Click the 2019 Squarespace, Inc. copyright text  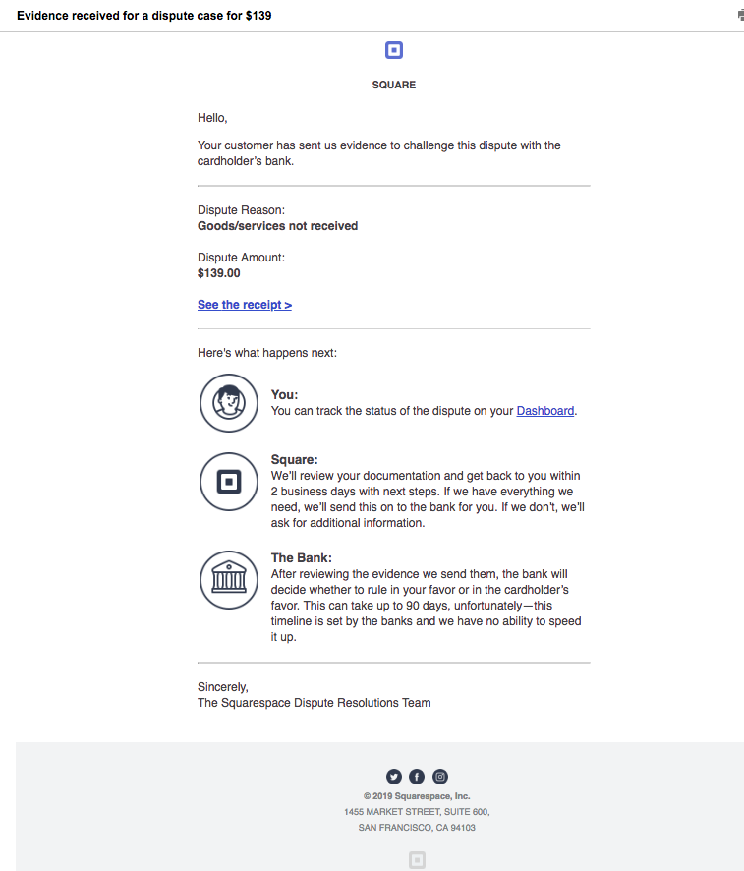click(x=417, y=796)
